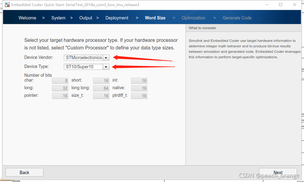
Task: Click the Back button
Action: pyautogui.click(x=24, y=172)
